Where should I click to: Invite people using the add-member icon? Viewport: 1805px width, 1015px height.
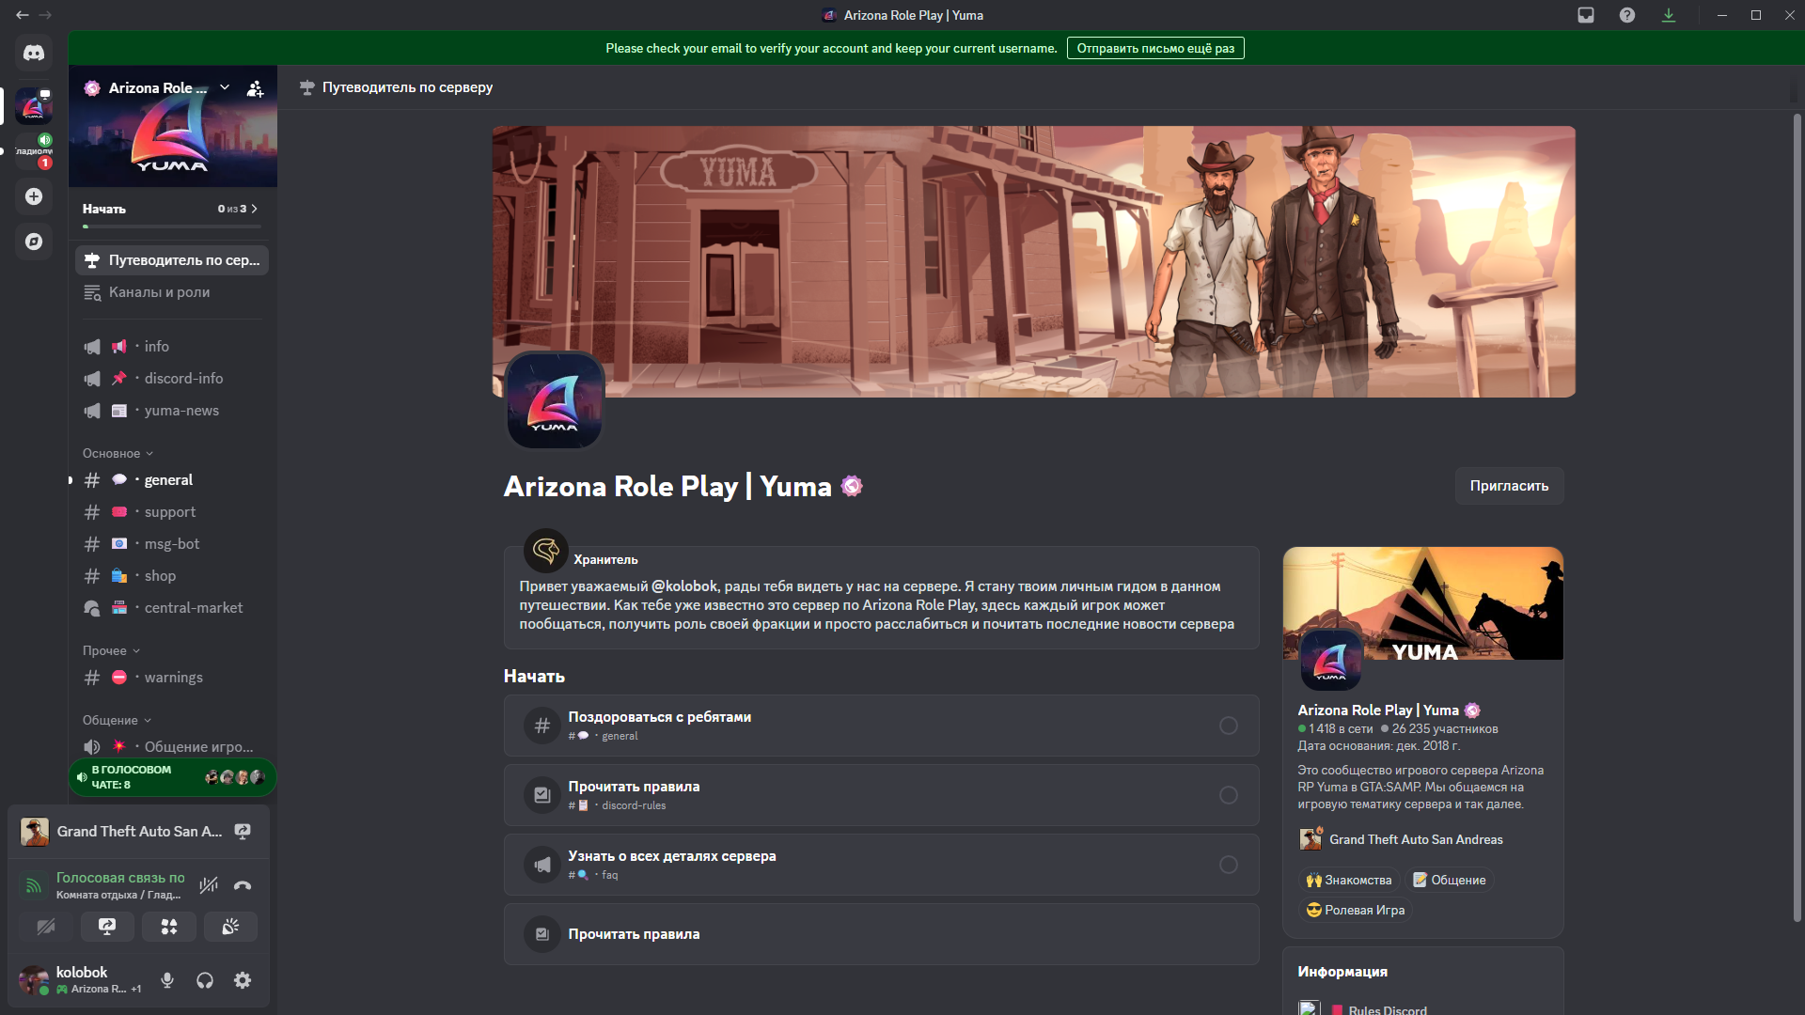coord(255,88)
